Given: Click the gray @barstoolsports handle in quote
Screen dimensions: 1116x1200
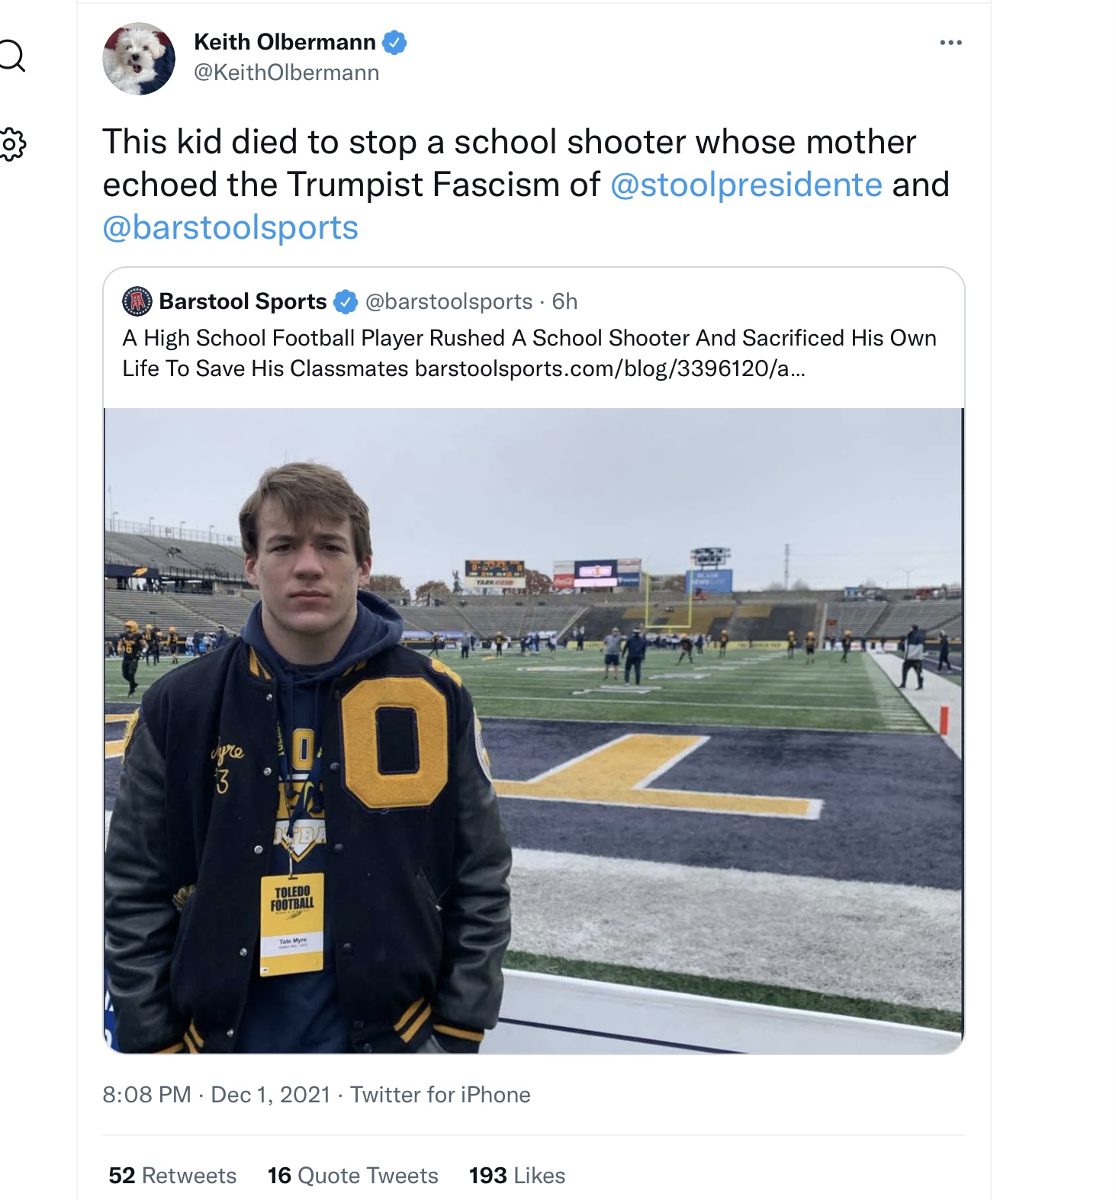Looking at the screenshot, I should [x=449, y=301].
